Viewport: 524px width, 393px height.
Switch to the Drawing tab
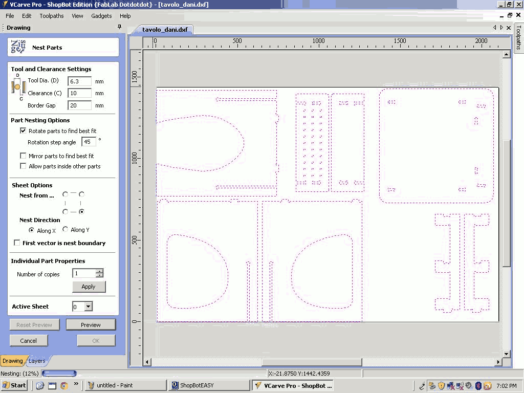[13, 361]
